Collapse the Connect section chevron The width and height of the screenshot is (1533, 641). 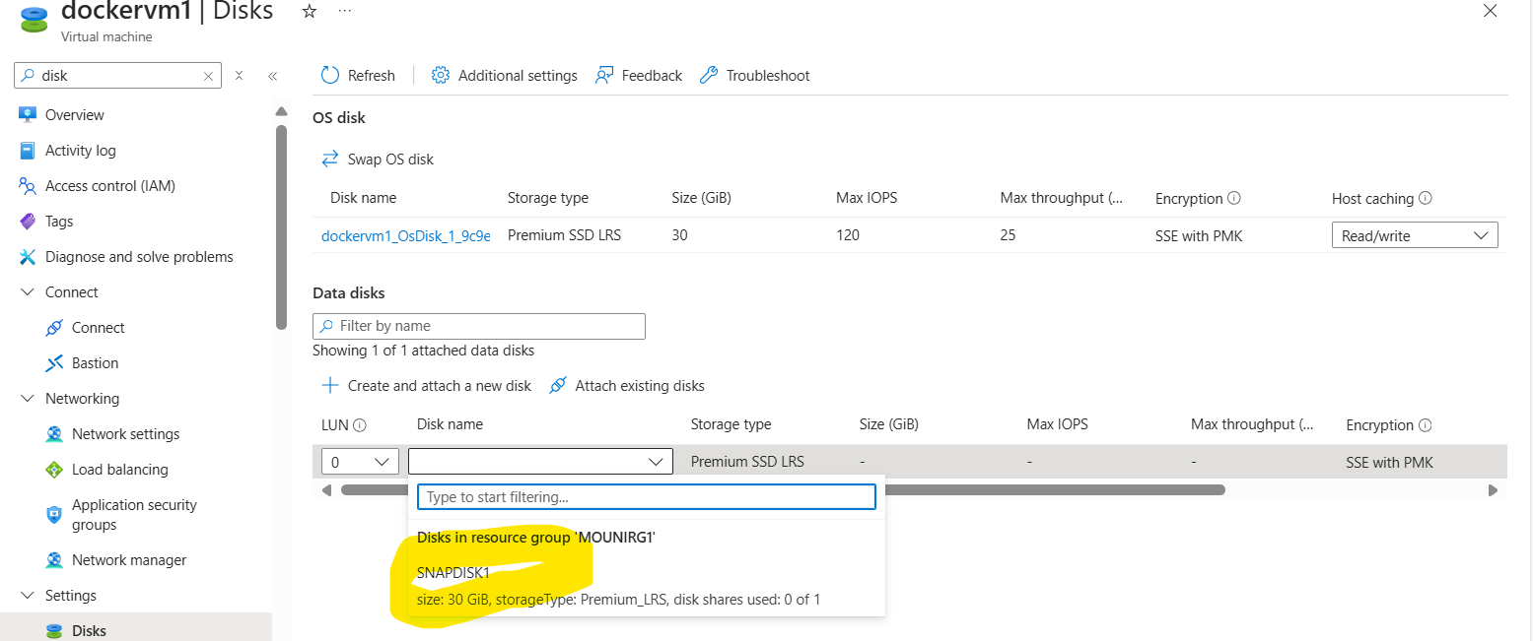click(28, 292)
